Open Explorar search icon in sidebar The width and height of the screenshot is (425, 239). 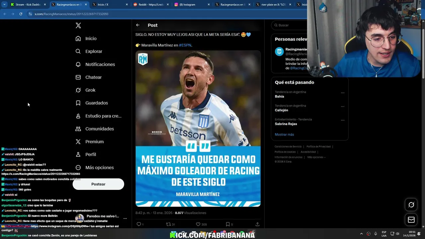(x=78, y=51)
